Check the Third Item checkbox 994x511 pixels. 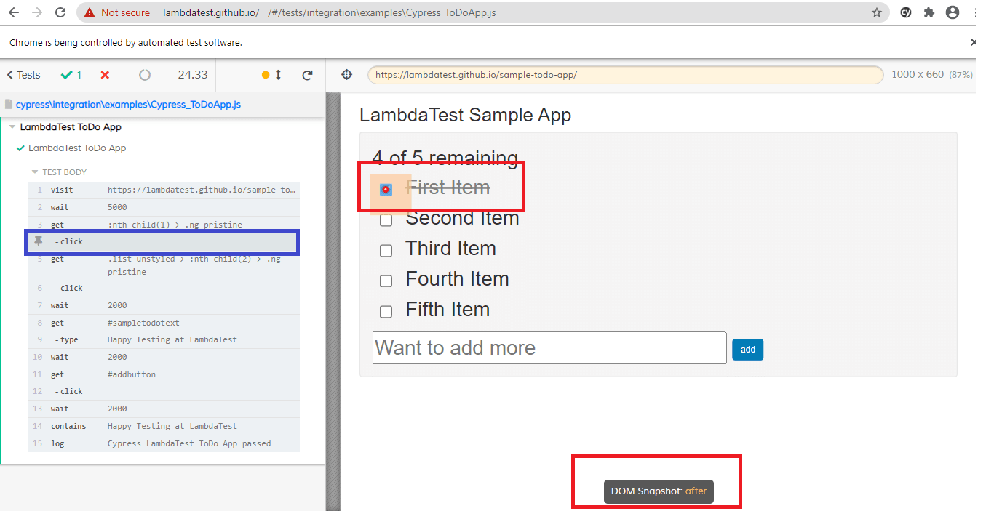click(x=386, y=250)
